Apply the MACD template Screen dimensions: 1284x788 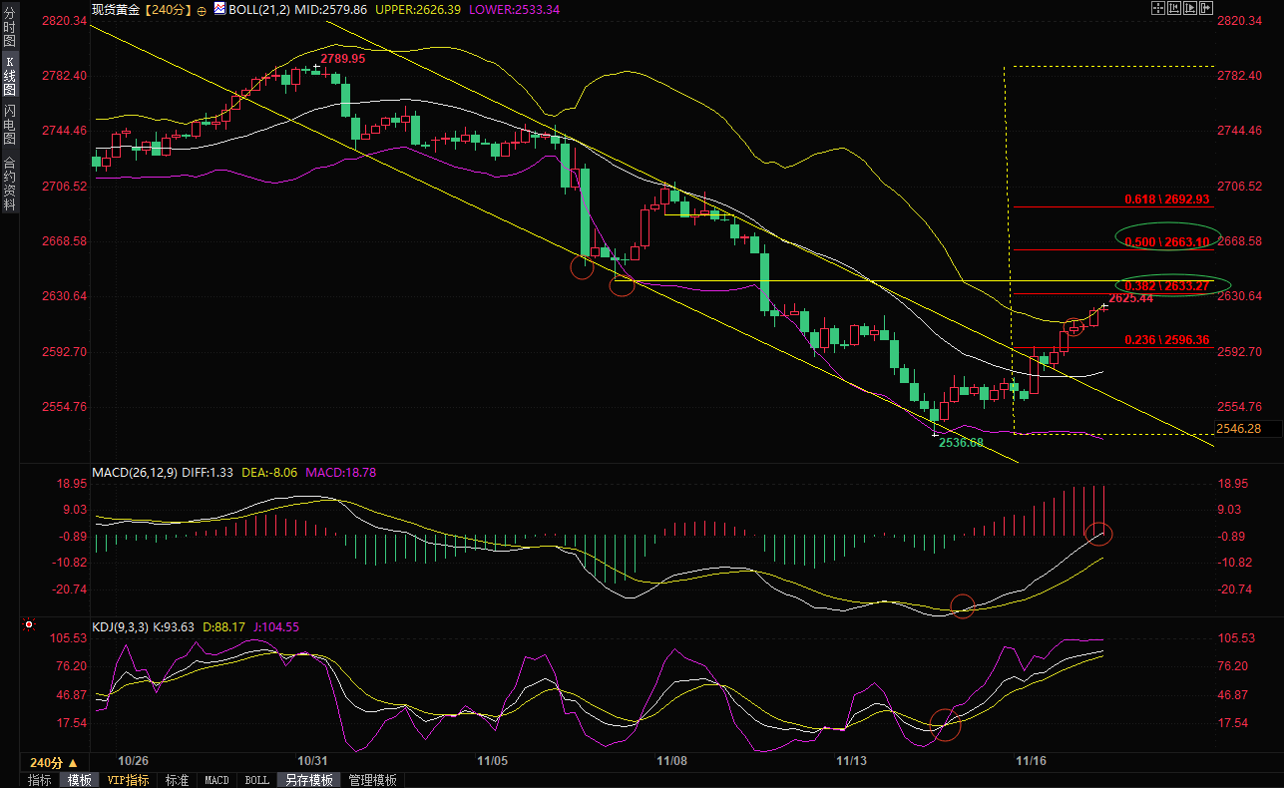(x=216, y=780)
